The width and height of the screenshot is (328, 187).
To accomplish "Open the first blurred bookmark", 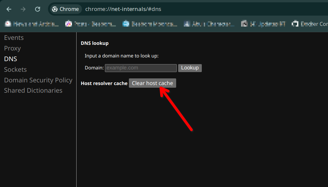I will coord(32,24).
